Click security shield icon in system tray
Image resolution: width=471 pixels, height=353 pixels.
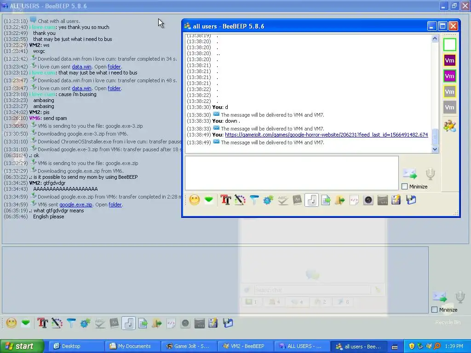pos(412,346)
